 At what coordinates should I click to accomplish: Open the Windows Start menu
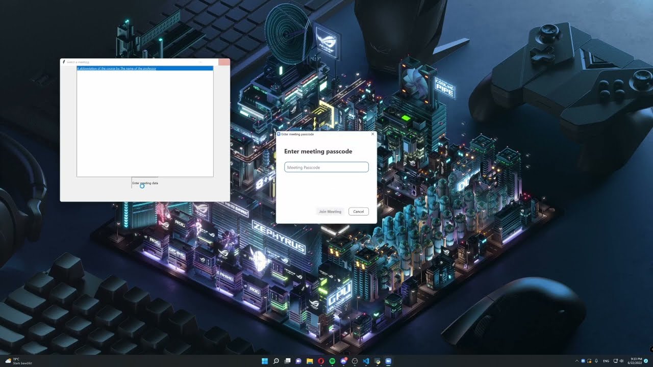pyautogui.click(x=265, y=361)
